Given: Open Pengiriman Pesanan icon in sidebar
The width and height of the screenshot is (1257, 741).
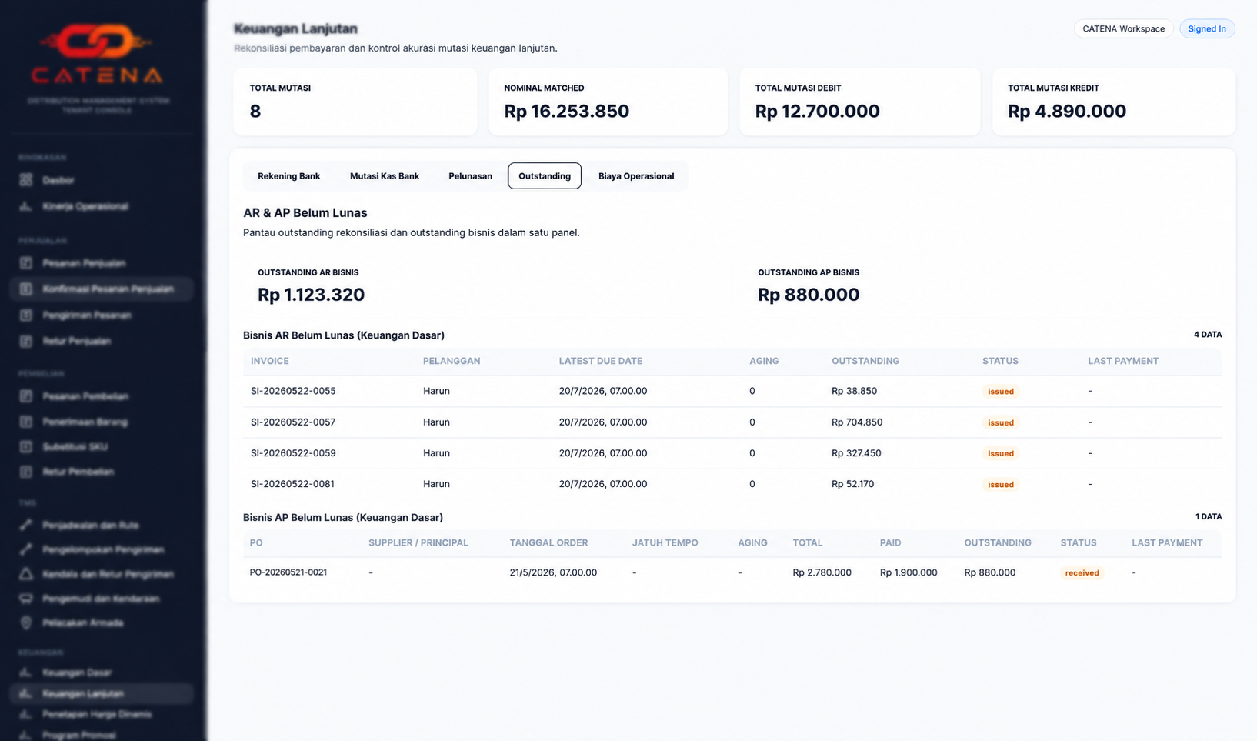Looking at the screenshot, I should [26, 315].
